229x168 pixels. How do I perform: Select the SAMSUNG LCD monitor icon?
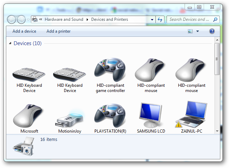coord(151,115)
